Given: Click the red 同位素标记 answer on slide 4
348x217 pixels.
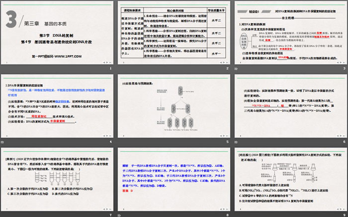Looking at the screenshot, I should pos(39,116).
